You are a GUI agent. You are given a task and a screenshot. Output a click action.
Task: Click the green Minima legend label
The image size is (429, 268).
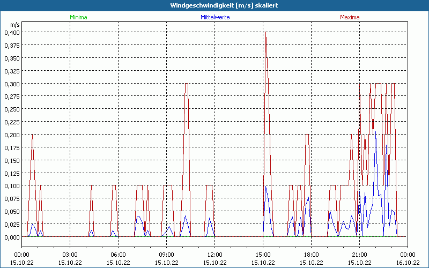tap(78, 17)
